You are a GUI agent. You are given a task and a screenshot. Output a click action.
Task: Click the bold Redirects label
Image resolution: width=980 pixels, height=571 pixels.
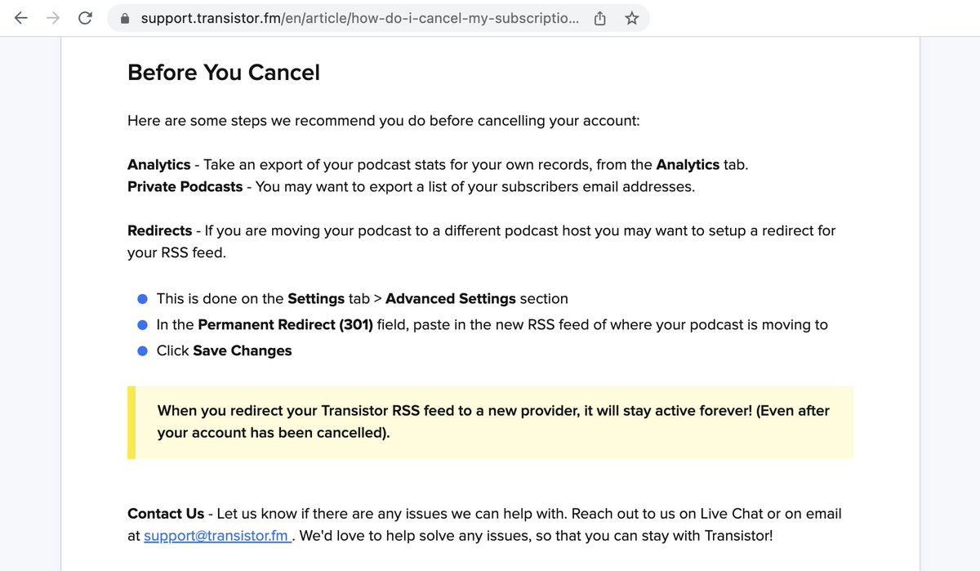pos(159,231)
